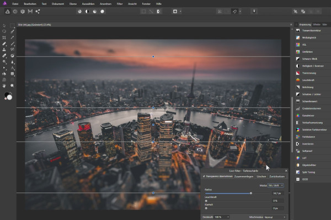The width and height of the screenshot is (331, 220).
Task: Switch to the Export Persona share icon
Action: tap(38, 12)
